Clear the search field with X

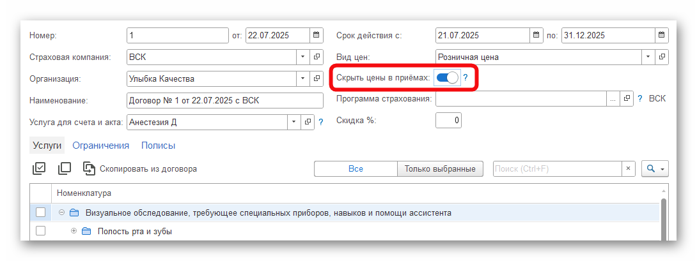point(628,168)
